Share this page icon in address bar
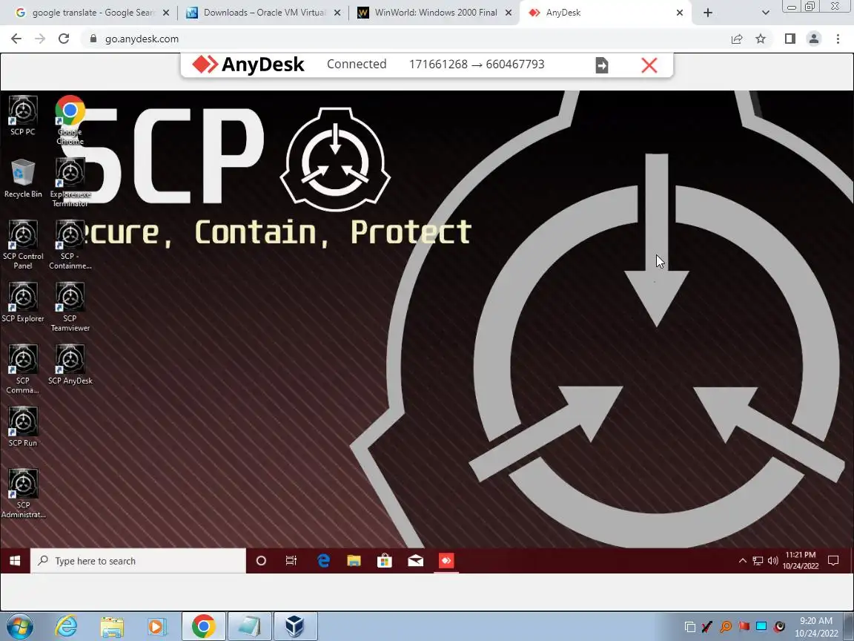Image resolution: width=854 pixels, height=641 pixels. [737, 39]
